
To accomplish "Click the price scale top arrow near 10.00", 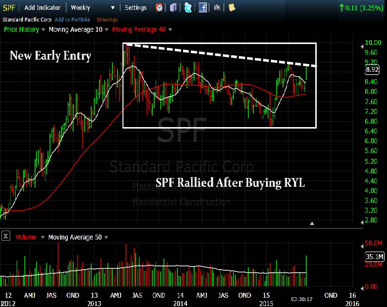I will click(x=362, y=46).
